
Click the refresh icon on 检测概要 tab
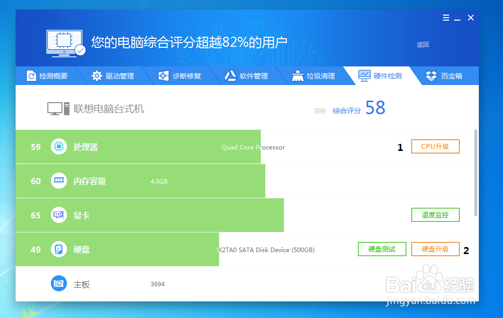31,76
